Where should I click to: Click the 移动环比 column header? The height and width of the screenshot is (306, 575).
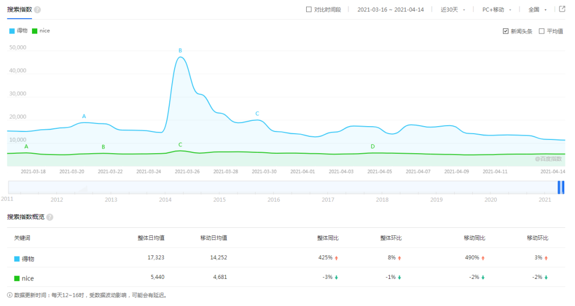pyautogui.click(x=538, y=238)
